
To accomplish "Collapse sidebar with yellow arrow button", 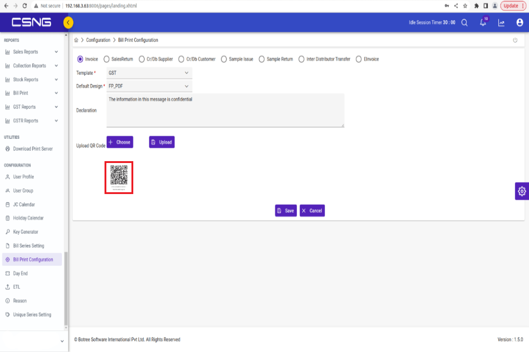I will click(x=68, y=23).
